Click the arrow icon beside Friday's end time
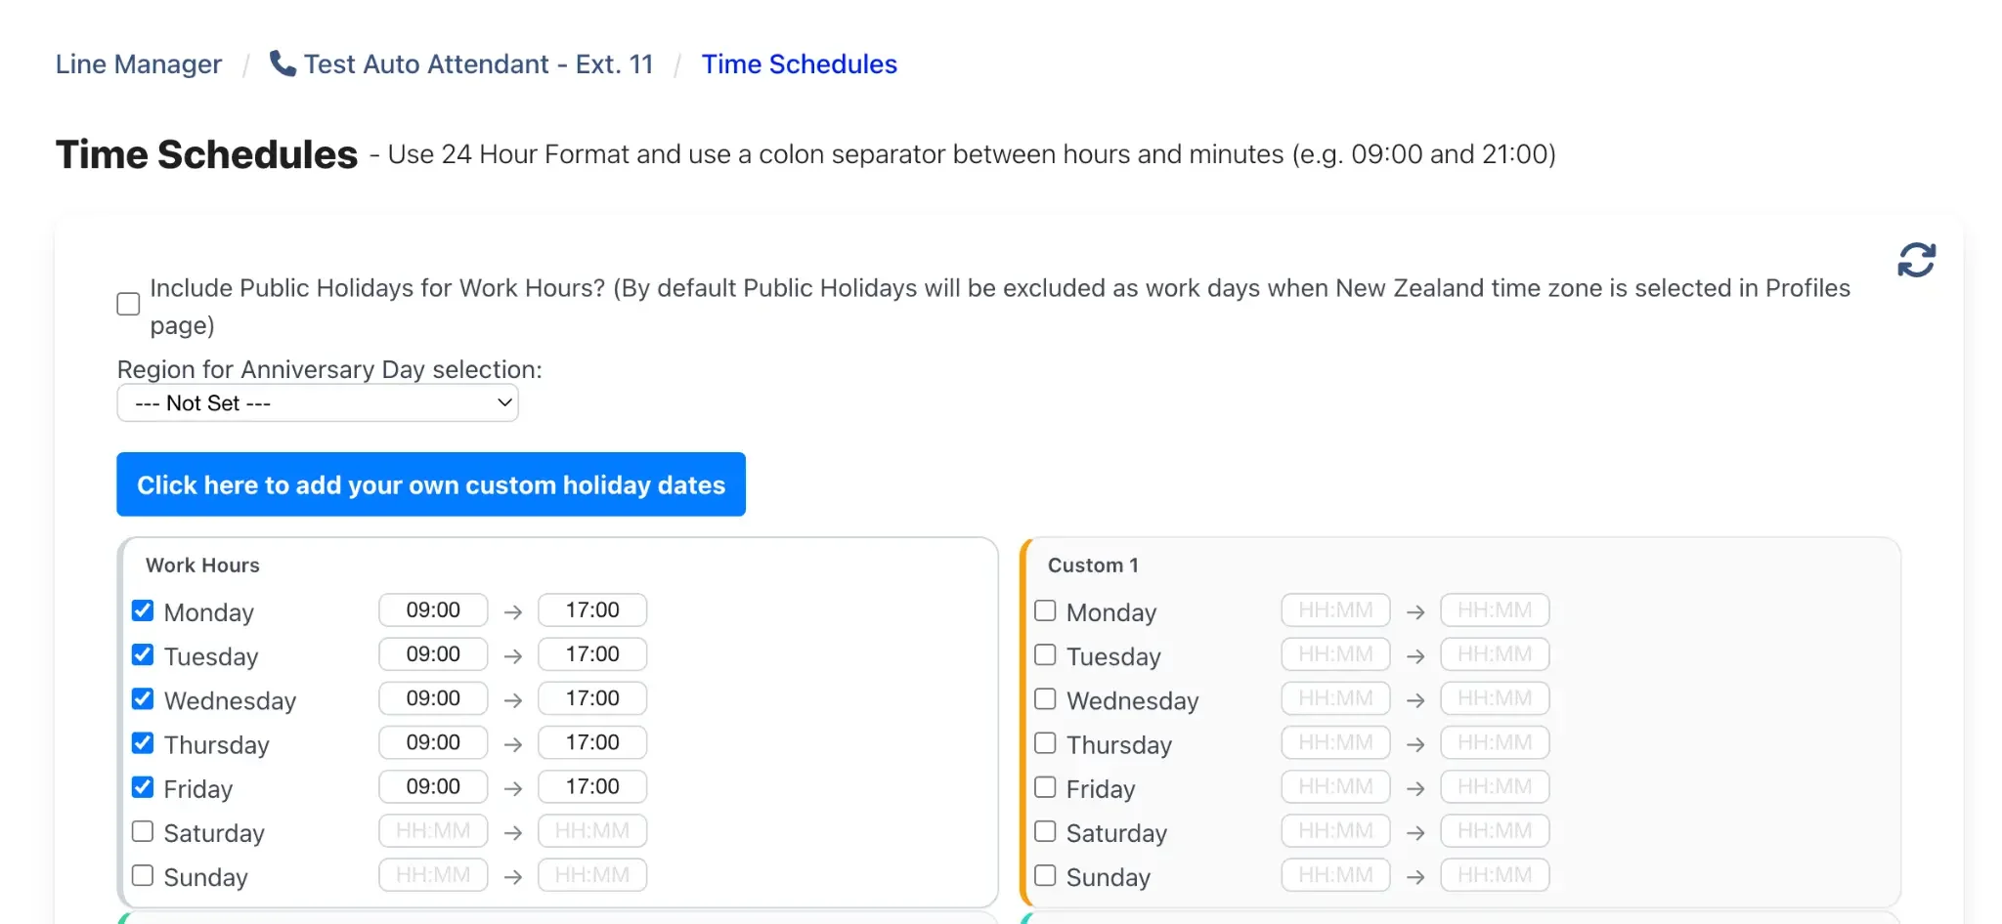This screenshot has width=2002, height=924. 513,786
